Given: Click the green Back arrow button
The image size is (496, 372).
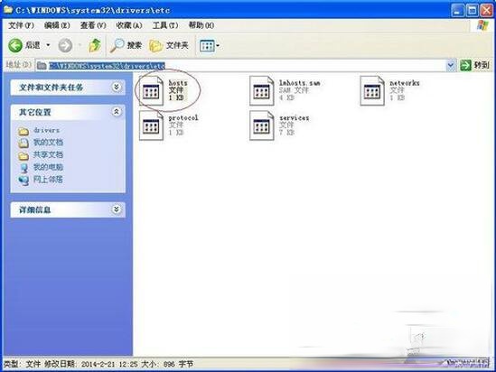Looking at the screenshot, I should pos(14,46).
